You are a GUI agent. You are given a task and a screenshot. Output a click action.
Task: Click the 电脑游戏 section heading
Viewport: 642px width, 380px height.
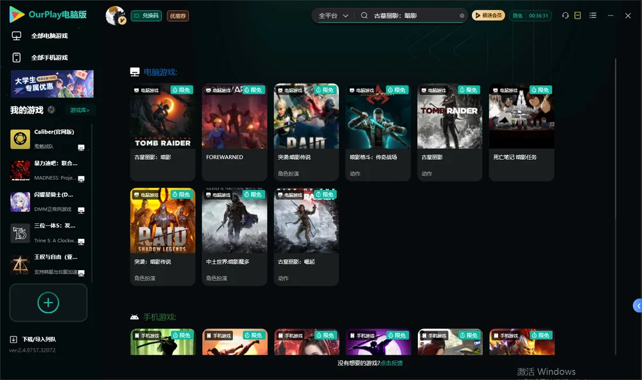(160, 72)
